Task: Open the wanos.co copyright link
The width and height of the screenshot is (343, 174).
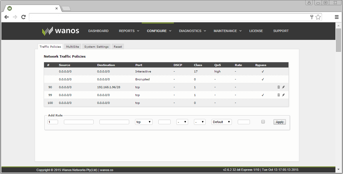Action: click(106, 170)
